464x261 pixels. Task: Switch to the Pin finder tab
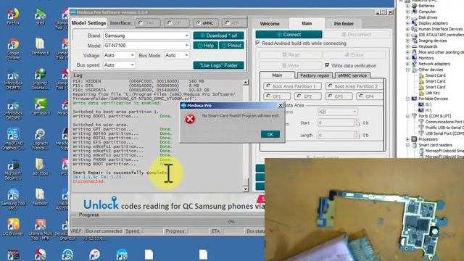pyautogui.click(x=344, y=24)
